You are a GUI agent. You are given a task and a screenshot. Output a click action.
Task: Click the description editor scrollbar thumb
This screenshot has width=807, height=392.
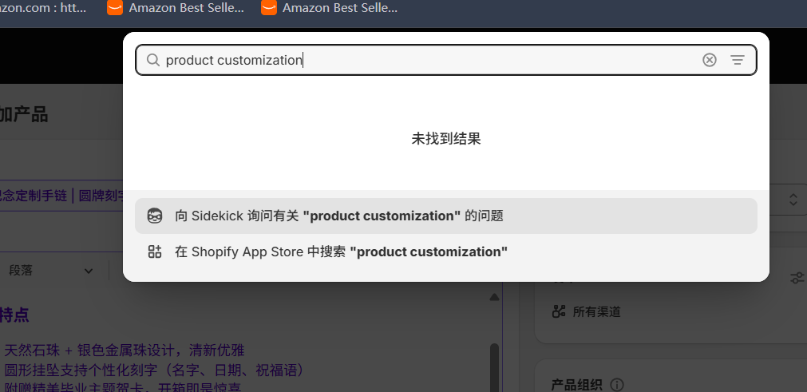pyautogui.click(x=494, y=368)
